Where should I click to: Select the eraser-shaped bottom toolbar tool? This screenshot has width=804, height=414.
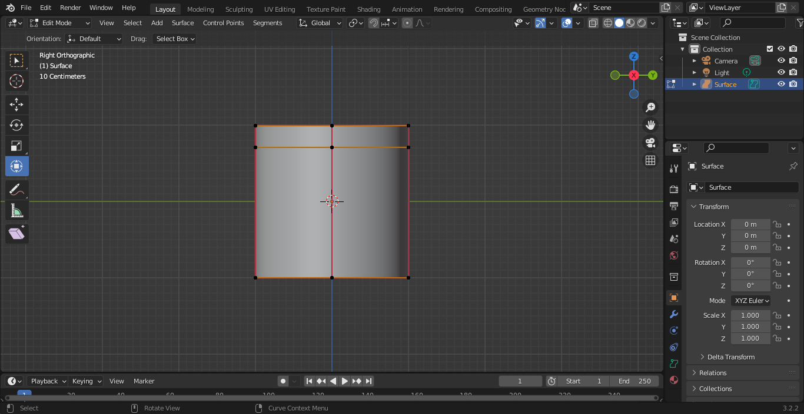[x=16, y=234]
